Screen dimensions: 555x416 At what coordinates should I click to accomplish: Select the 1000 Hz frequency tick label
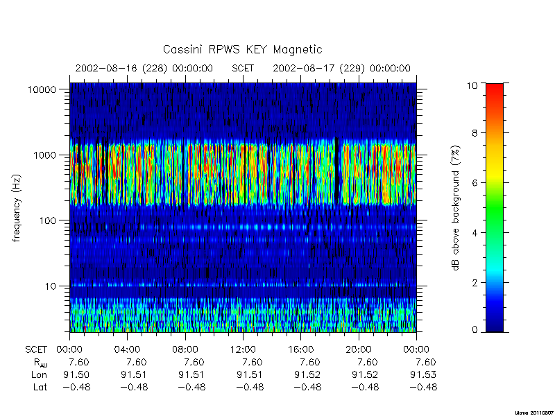coord(45,155)
